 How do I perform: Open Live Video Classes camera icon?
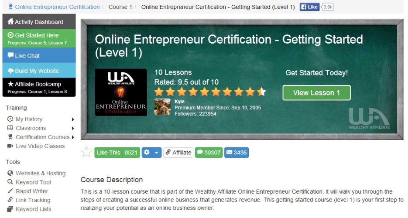(x=10, y=146)
